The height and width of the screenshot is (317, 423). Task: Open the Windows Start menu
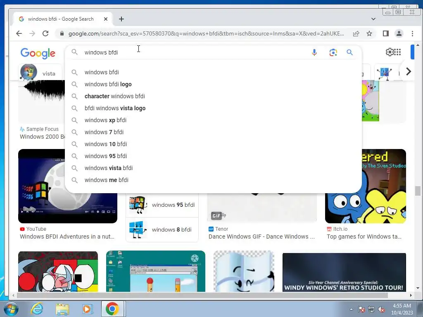pyautogui.click(x=11, y=309)
